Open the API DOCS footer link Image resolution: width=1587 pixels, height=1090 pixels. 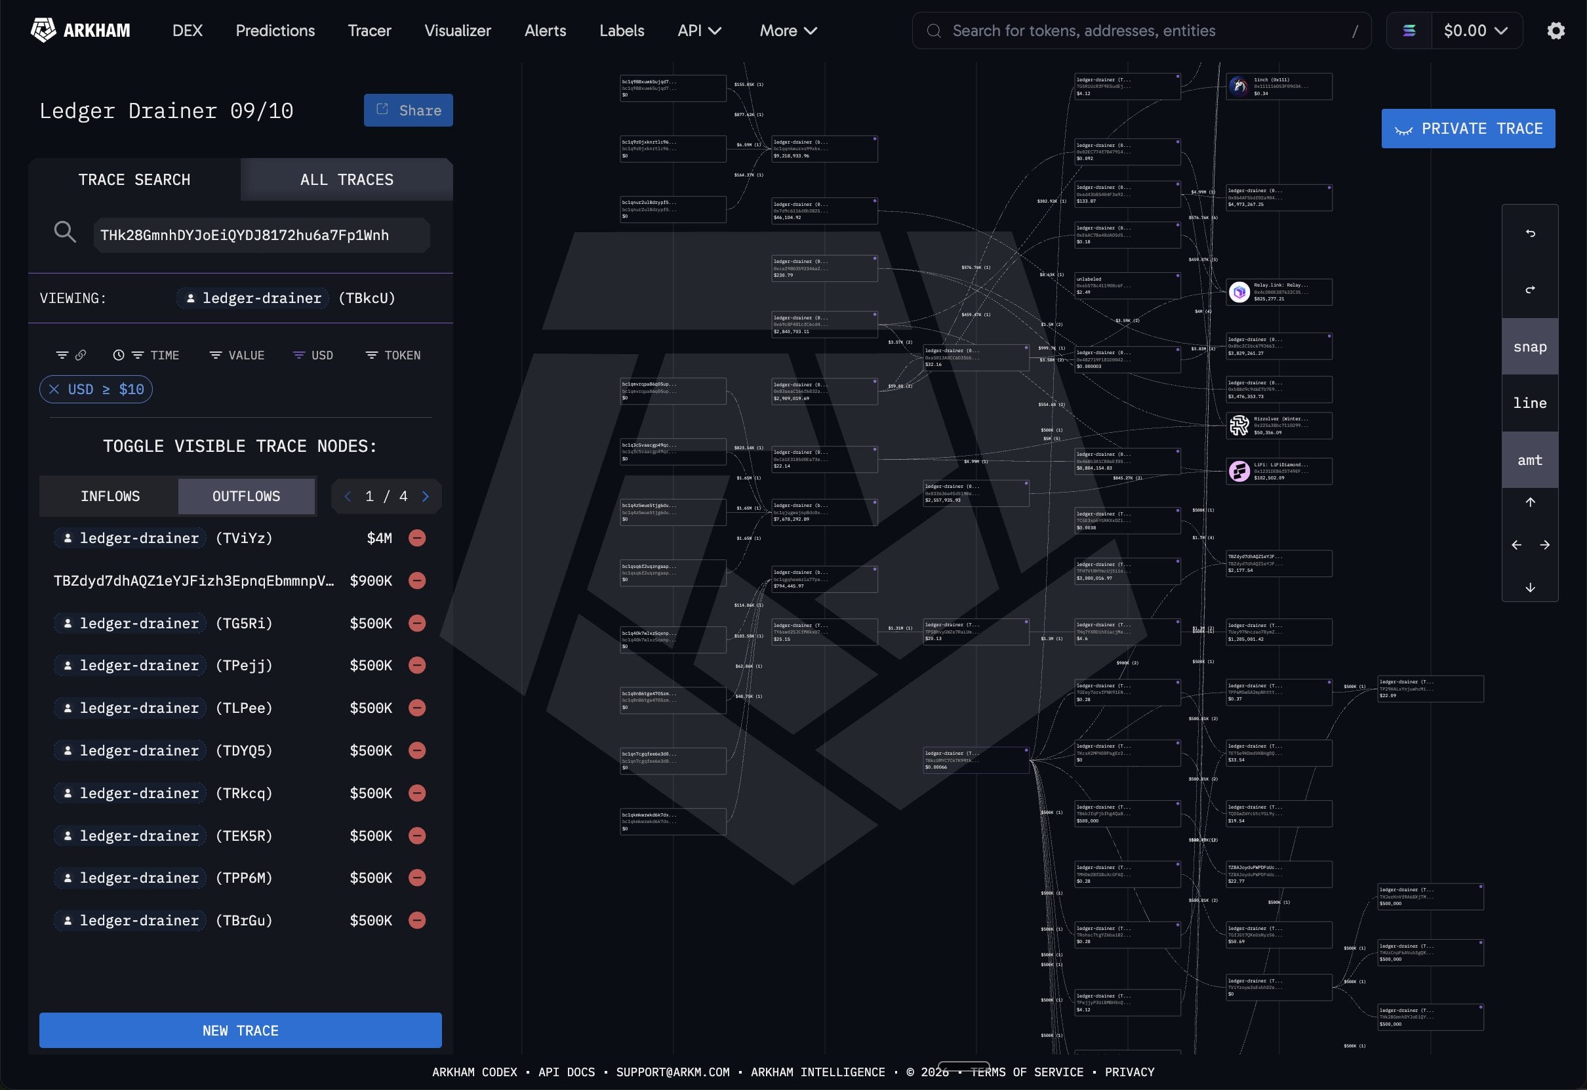[x=566, y=1072]
